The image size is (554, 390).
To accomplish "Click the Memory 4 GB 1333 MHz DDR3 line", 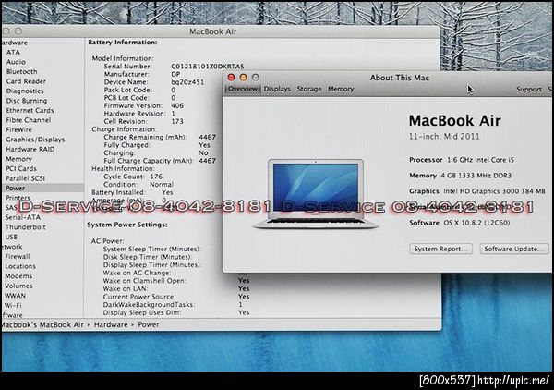I will (460, 176).
